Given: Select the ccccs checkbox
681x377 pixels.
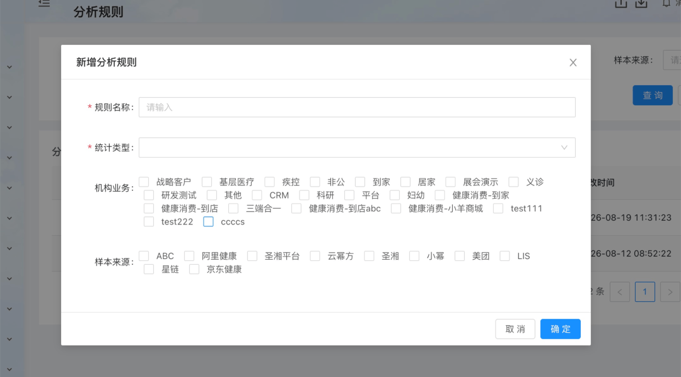Looking at the screenshot, I should tap(208, 222).
